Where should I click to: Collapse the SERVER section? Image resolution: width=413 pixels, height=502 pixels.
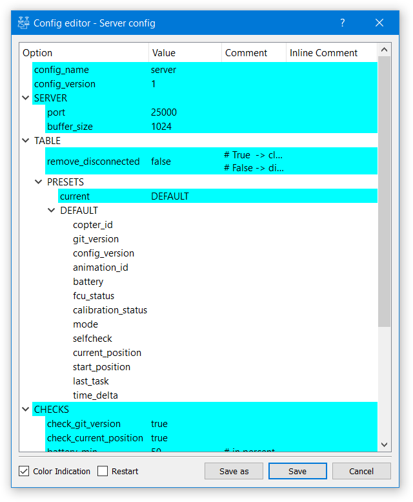click(x=26, y=98)
